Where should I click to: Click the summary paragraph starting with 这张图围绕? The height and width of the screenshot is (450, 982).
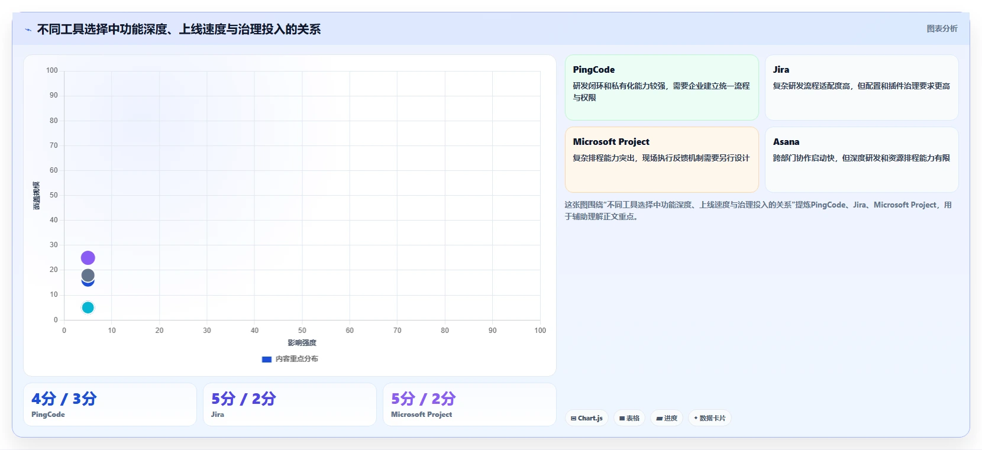click(x=758, y=211)
